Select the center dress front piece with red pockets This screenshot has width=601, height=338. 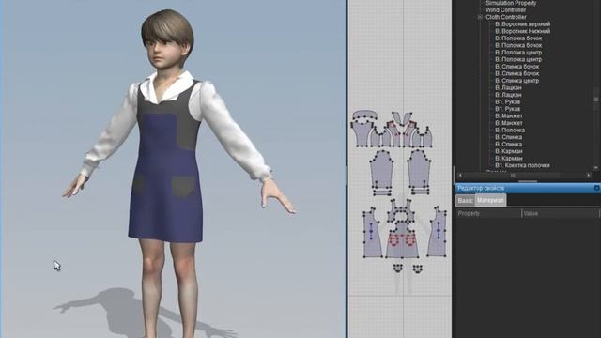pyautogui.click(x=402, y=248)
